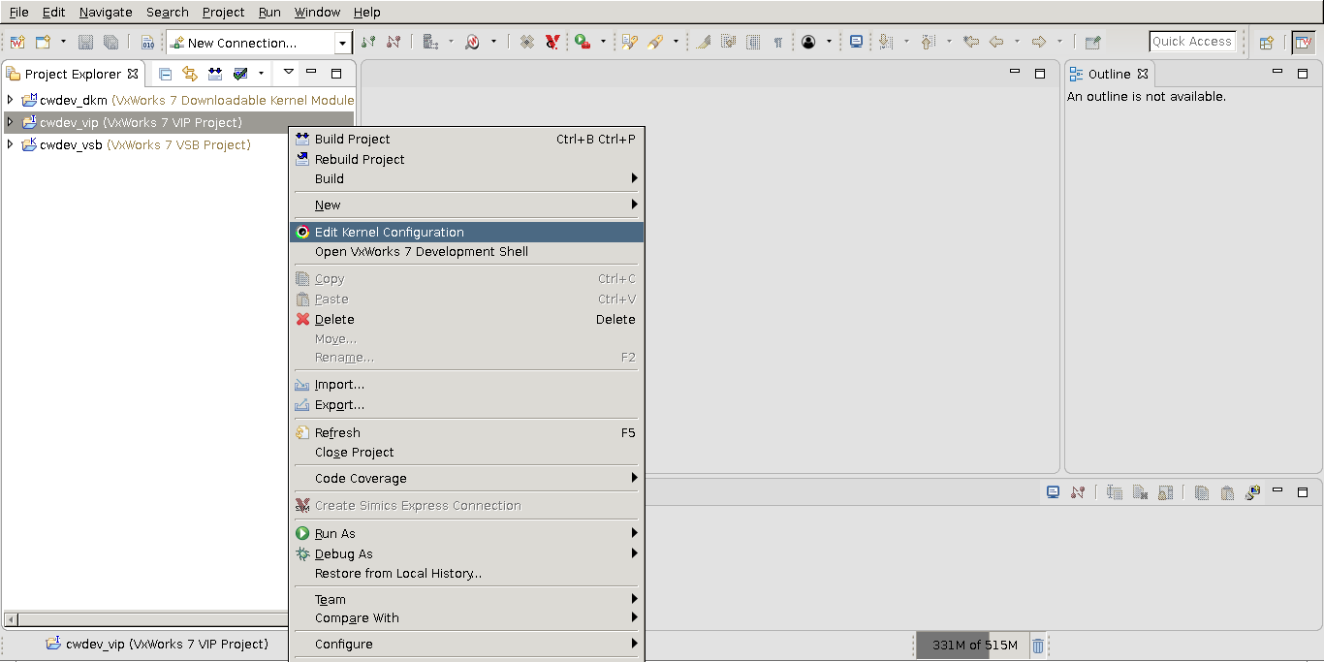
Task: Select Edit Kernel Configuration from context menu
Action: pos(466,232)
